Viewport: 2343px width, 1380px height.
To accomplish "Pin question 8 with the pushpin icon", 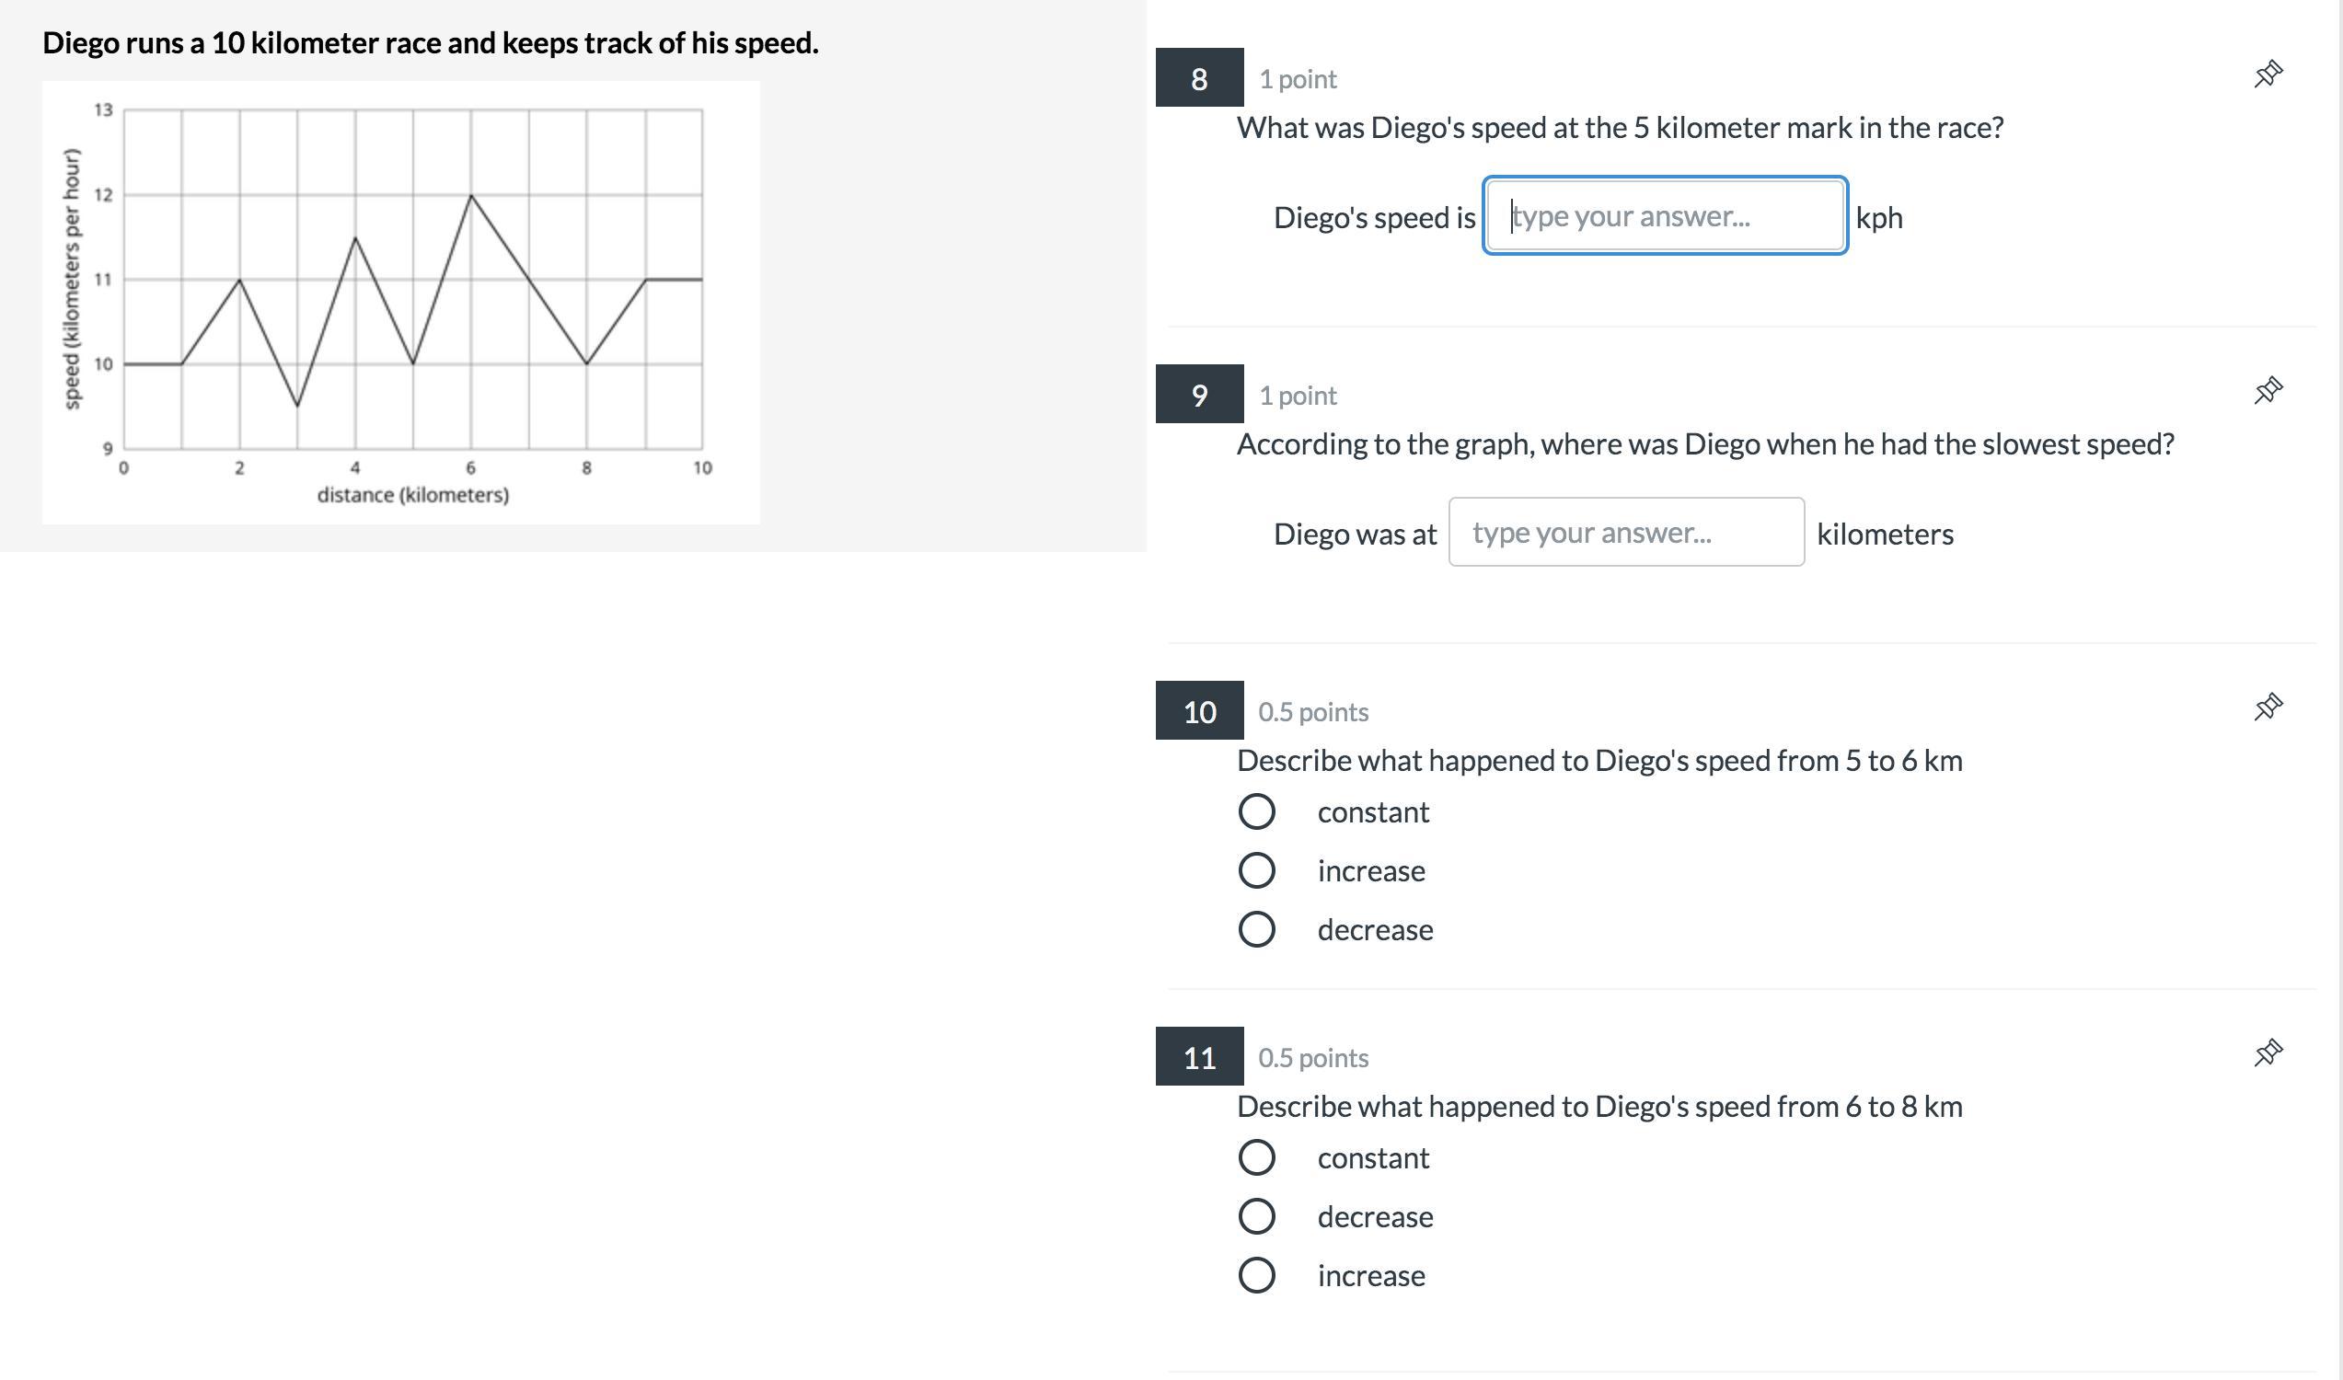I will [2268, 75].
